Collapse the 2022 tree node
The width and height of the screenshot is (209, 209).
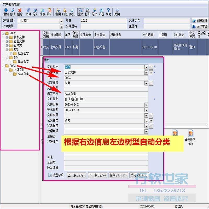coord(3,33)
